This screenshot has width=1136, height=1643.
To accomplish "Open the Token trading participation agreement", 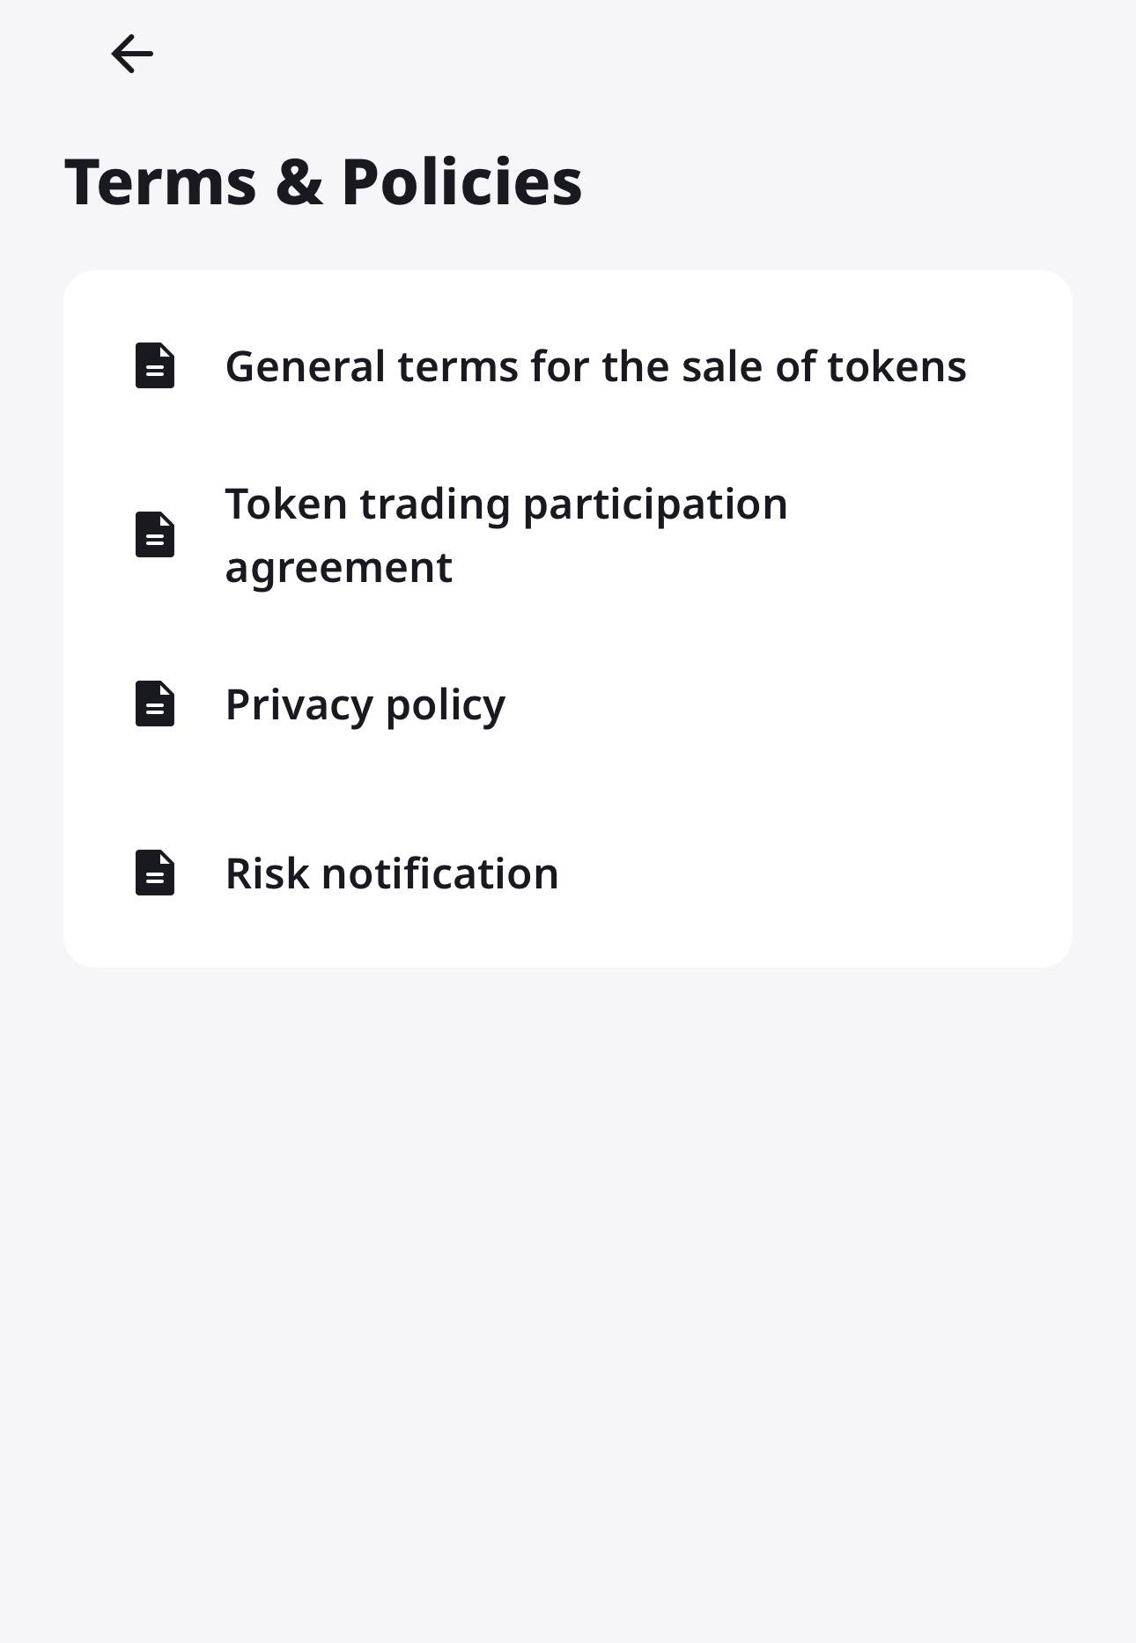I will (505, 535).
